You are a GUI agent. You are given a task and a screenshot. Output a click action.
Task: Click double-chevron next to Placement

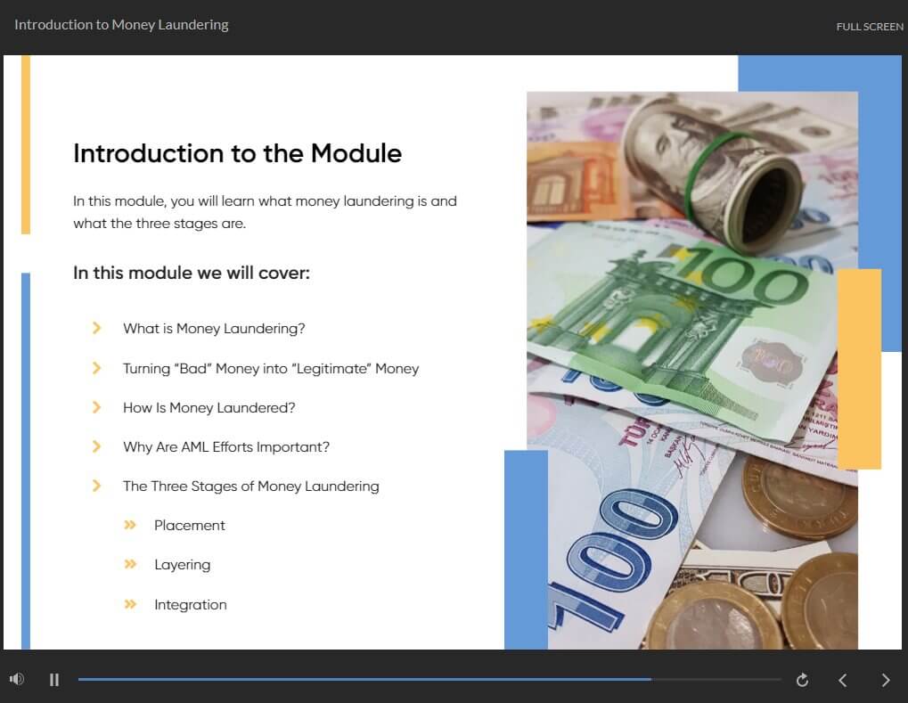coord(130,525)
